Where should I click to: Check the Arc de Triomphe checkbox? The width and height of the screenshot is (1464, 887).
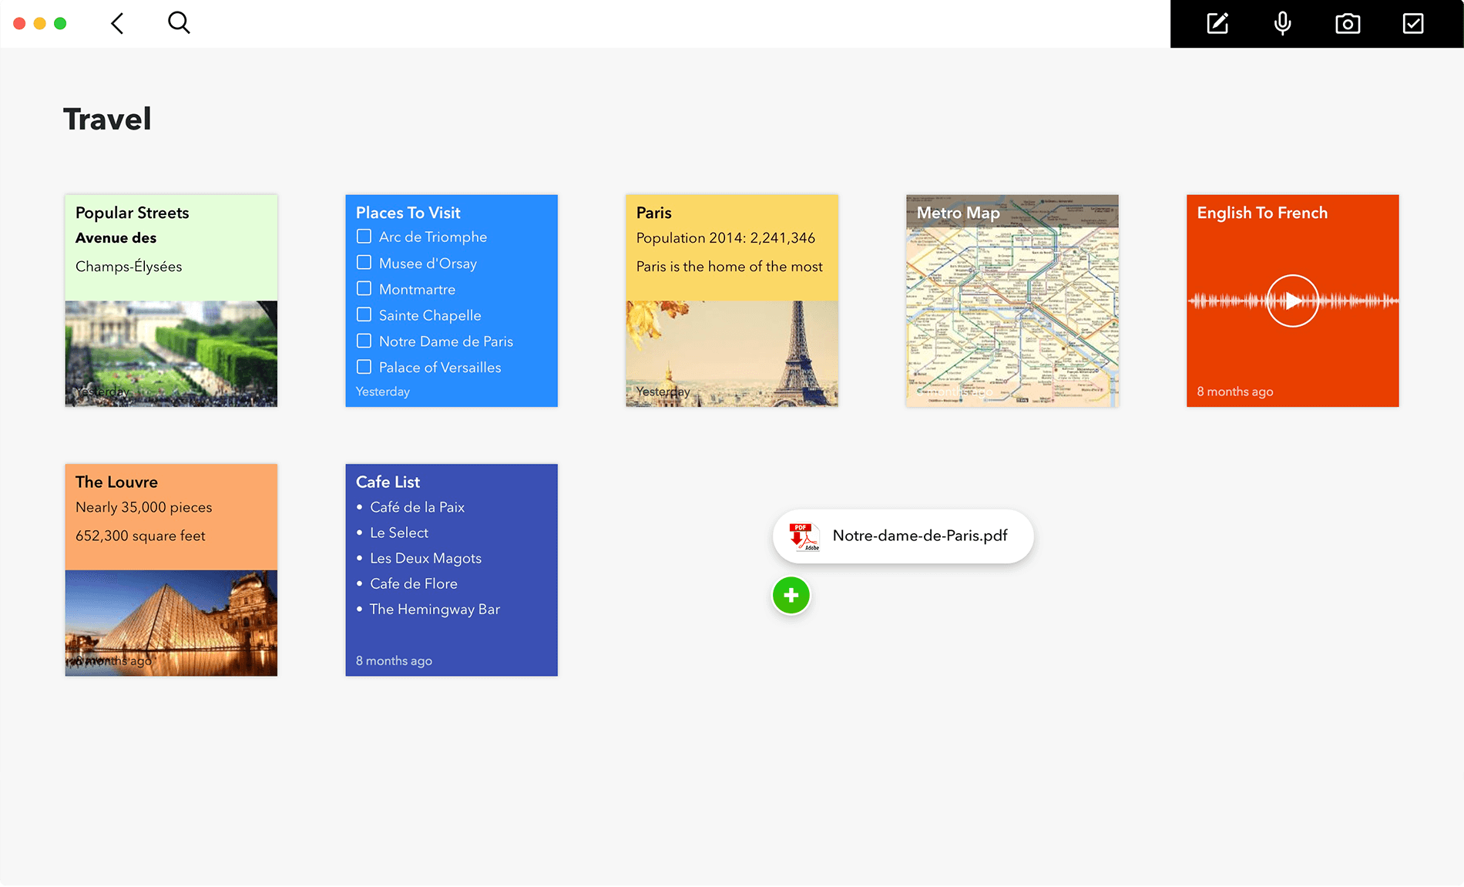click(x=364, y=237)
